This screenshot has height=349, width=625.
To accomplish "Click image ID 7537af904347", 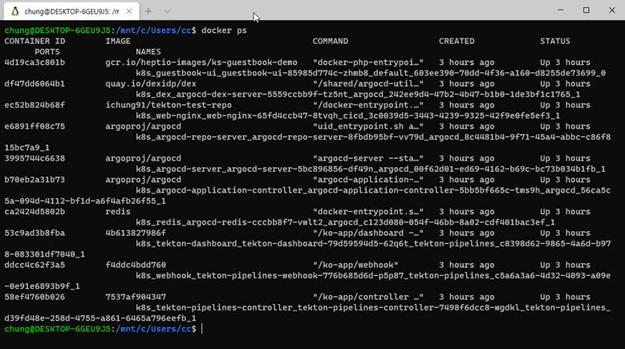I will 136,297.
